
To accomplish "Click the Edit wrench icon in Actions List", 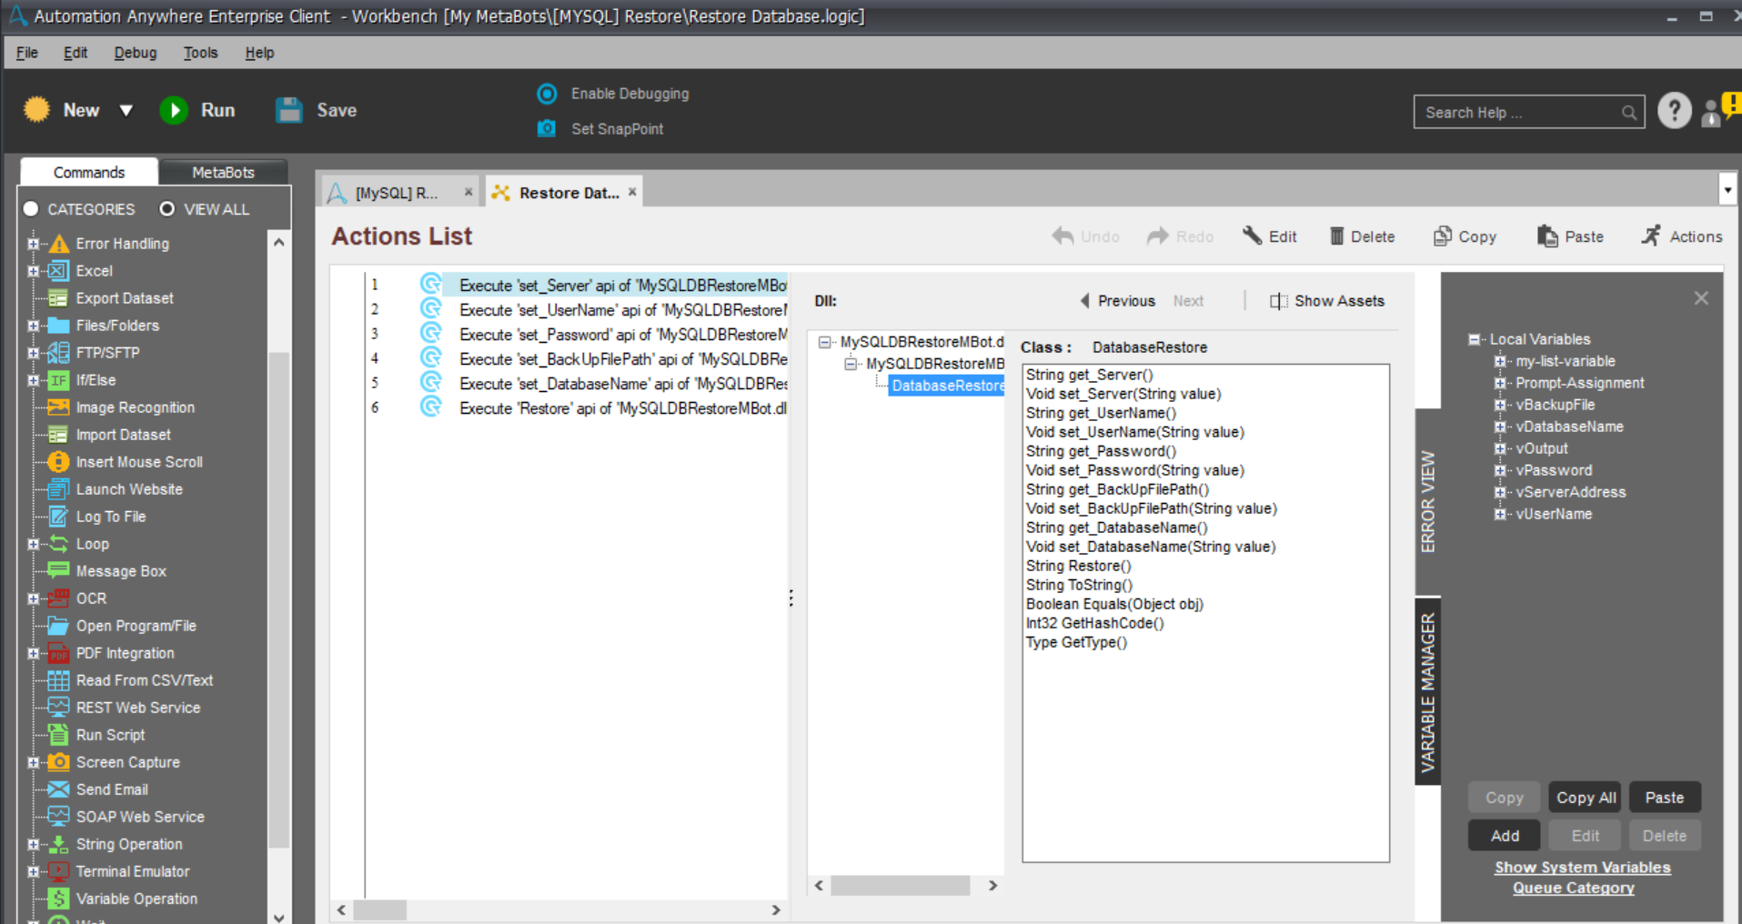I will tap(1253, 236).
